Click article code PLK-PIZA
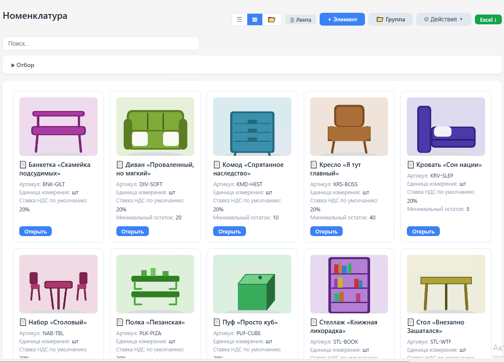Image resolution: width=504 pixels, height=362 pixels. pos(151,333)
